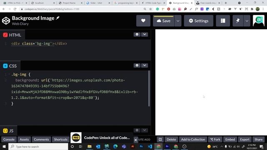
Task: Open Task View on taskbar
Action: pos(81,146)
